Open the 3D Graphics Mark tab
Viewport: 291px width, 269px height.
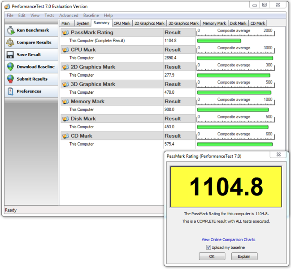point(183,23)
